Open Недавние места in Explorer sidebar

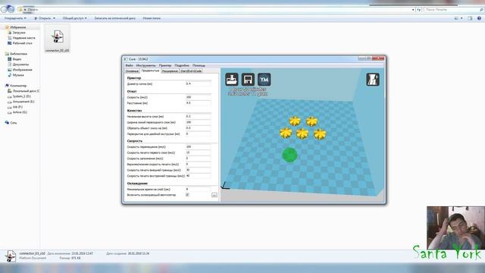23,38
